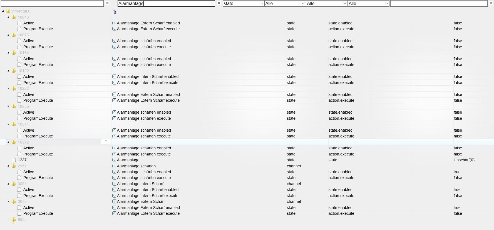Click the file icon next to entry 1237

14,160
